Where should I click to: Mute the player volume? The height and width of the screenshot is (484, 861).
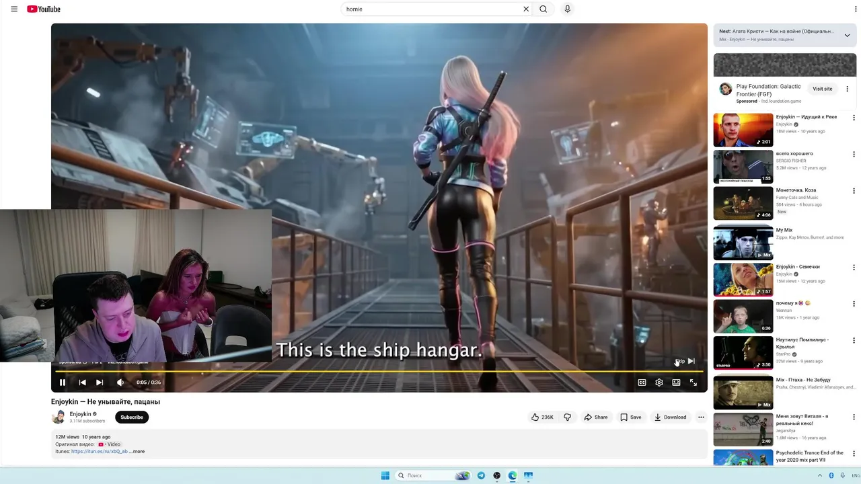click(120, 382)
